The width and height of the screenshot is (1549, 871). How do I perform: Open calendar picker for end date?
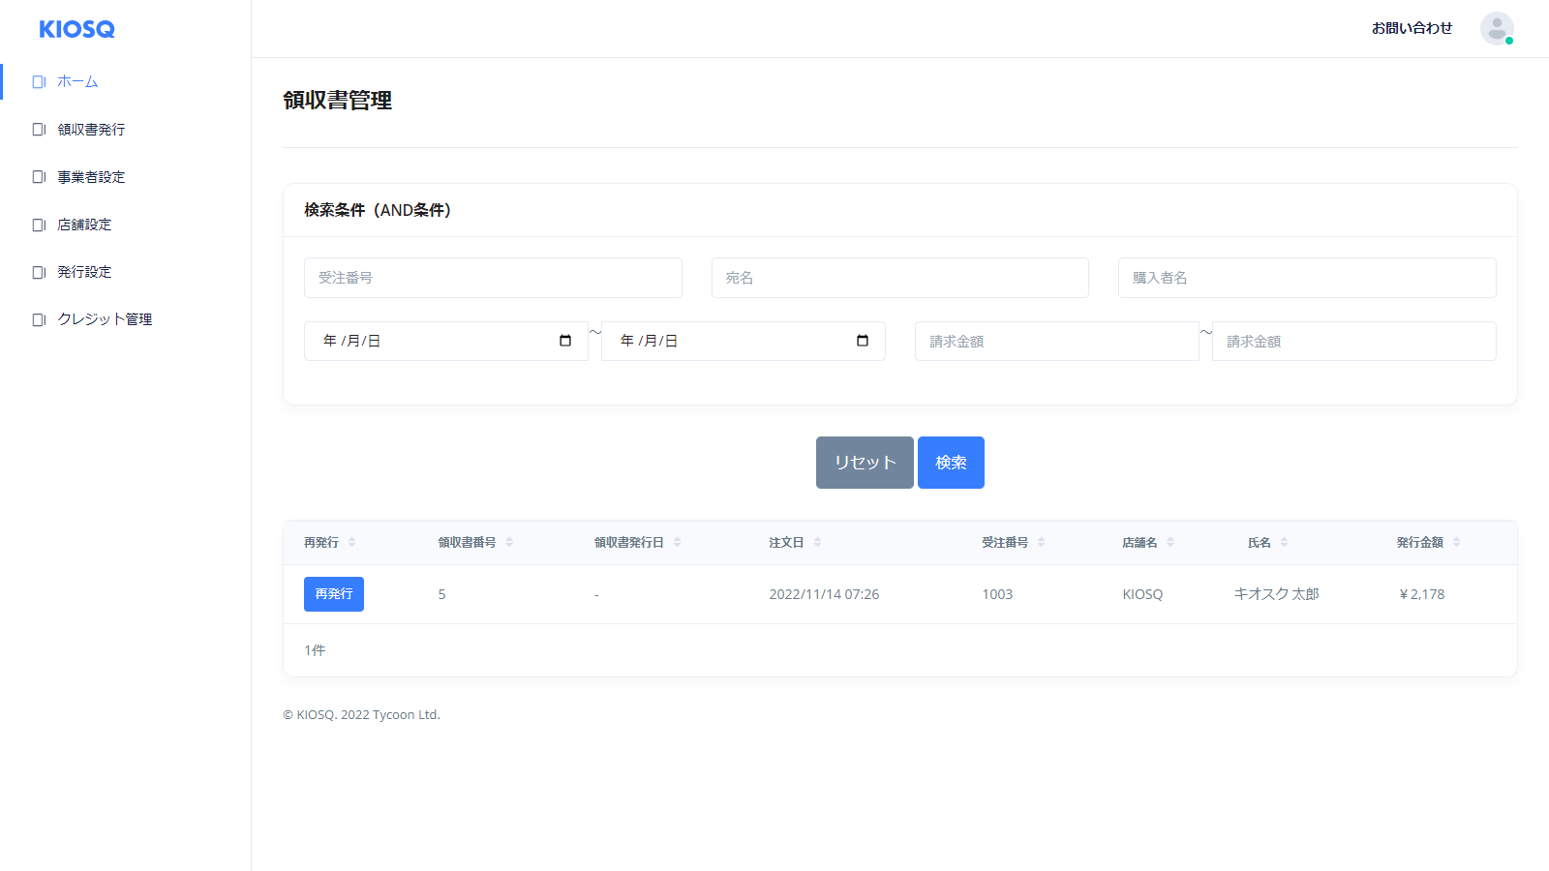pos(863,341)
